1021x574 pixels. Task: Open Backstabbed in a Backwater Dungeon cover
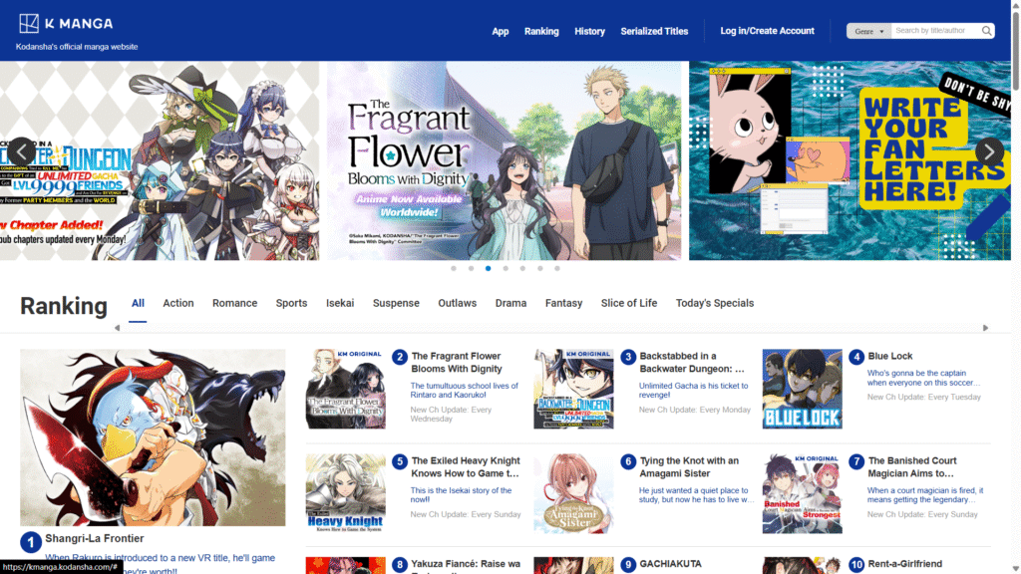click(x=573, y=390)
